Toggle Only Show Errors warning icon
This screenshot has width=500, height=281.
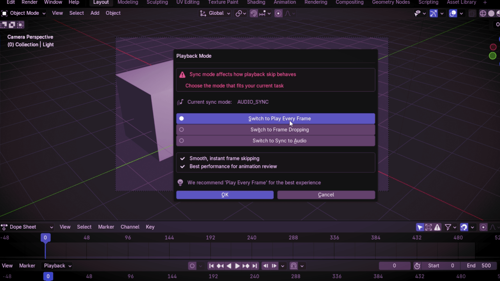pyautogui.click(x=437, y=227)
